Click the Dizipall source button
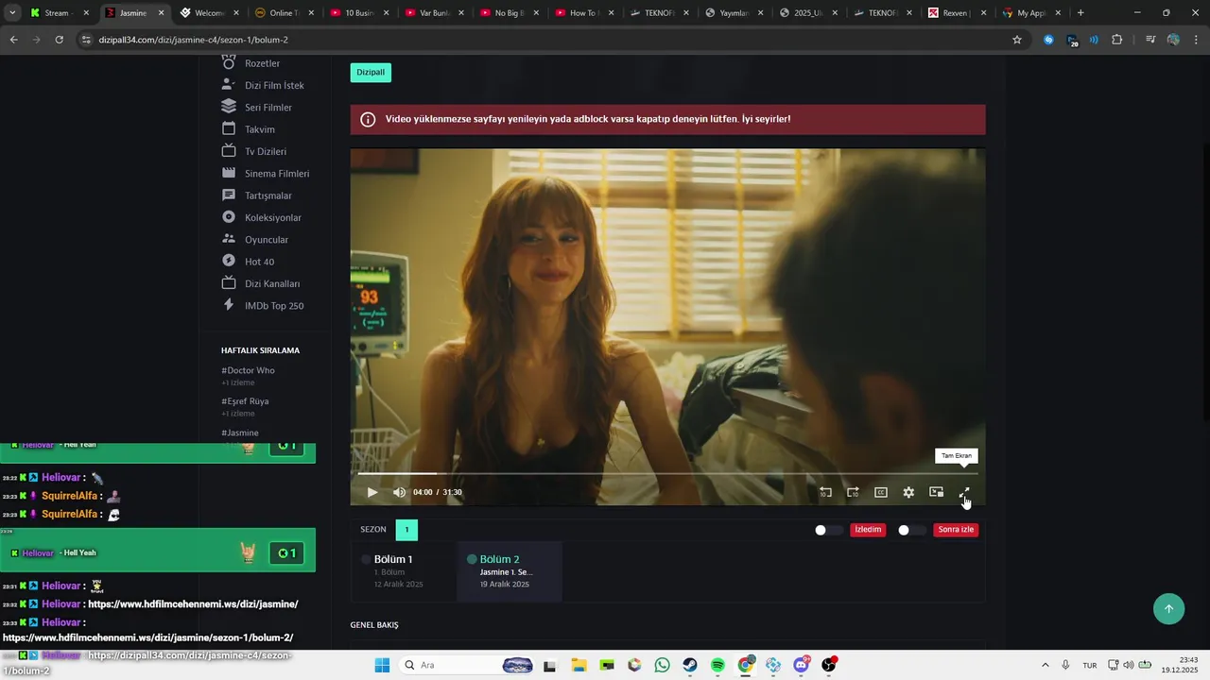 (371, 72)
